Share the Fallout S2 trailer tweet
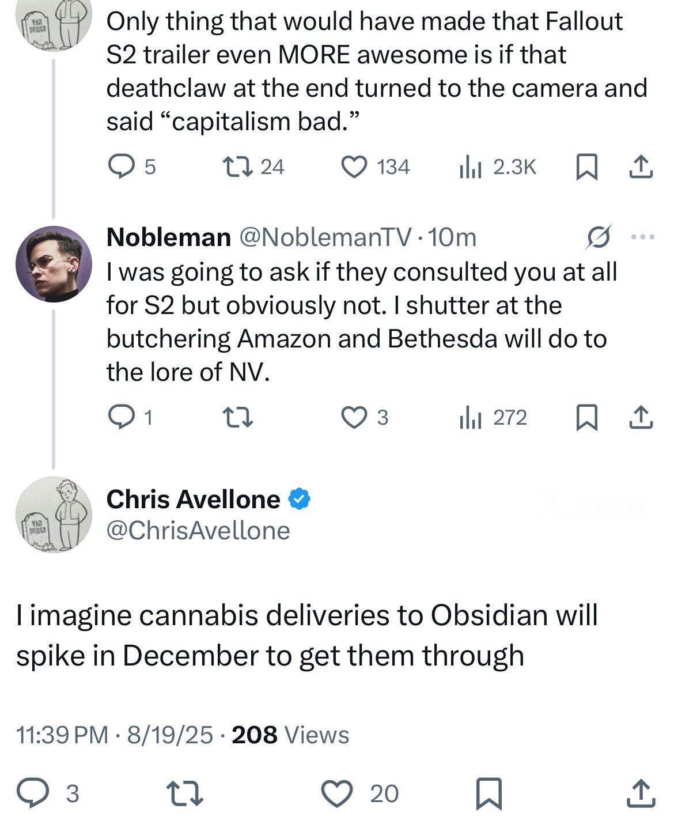The image size is (674, 828). [x=641, y=168]
